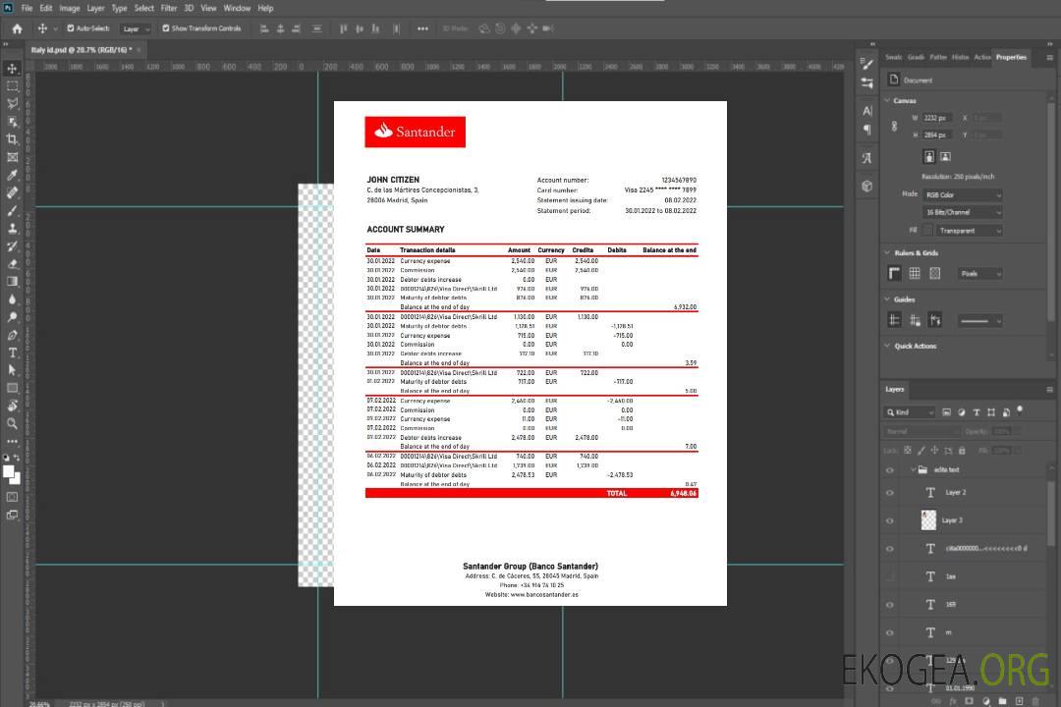1061x707 pixels.
Task: Select the Clone Stamp tool
Action: 12,229
